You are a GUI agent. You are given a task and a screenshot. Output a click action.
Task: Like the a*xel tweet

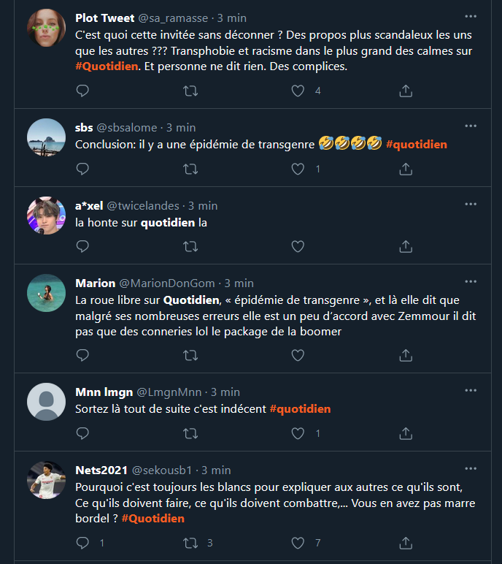click(298, 246)
